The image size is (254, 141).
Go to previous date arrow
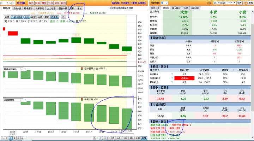point(232,3)
